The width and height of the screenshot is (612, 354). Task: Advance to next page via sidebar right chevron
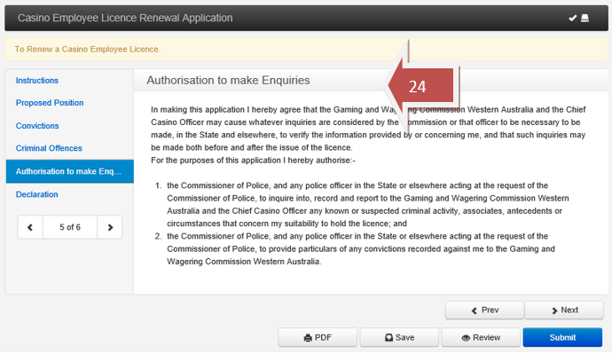click(x=110, y=227)
